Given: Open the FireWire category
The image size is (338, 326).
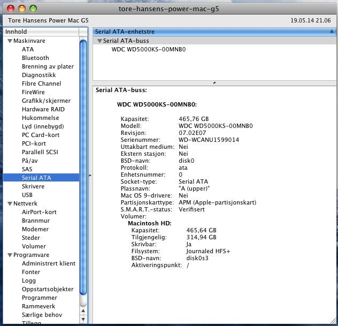Looking at the screenshot, I should [33, 92].
